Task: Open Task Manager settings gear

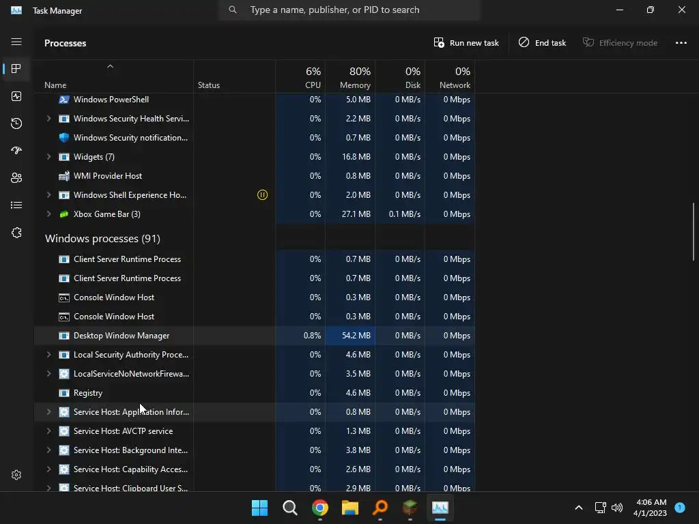Action: coord(16,475)
